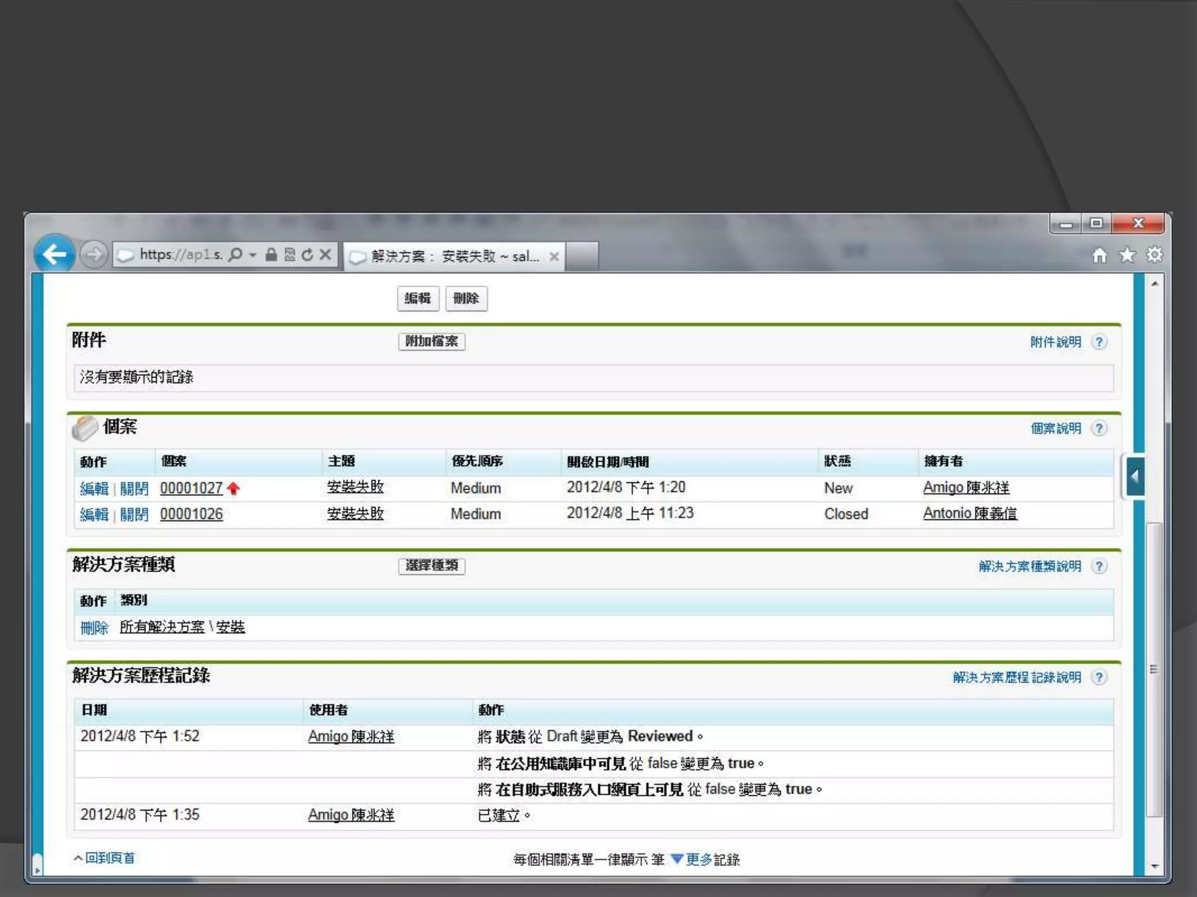
Task: Click 刪除 link for solution category
Action: click(x=94, y=628)
